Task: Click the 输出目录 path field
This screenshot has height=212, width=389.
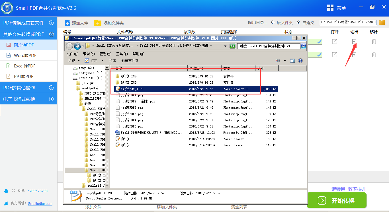Action: coord(348,22)
